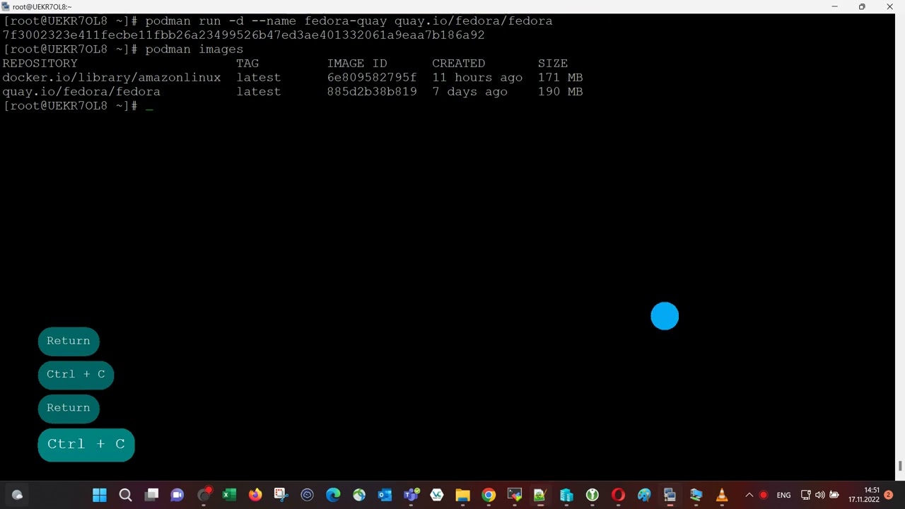Open the weather widget icon

coord(17,495)
